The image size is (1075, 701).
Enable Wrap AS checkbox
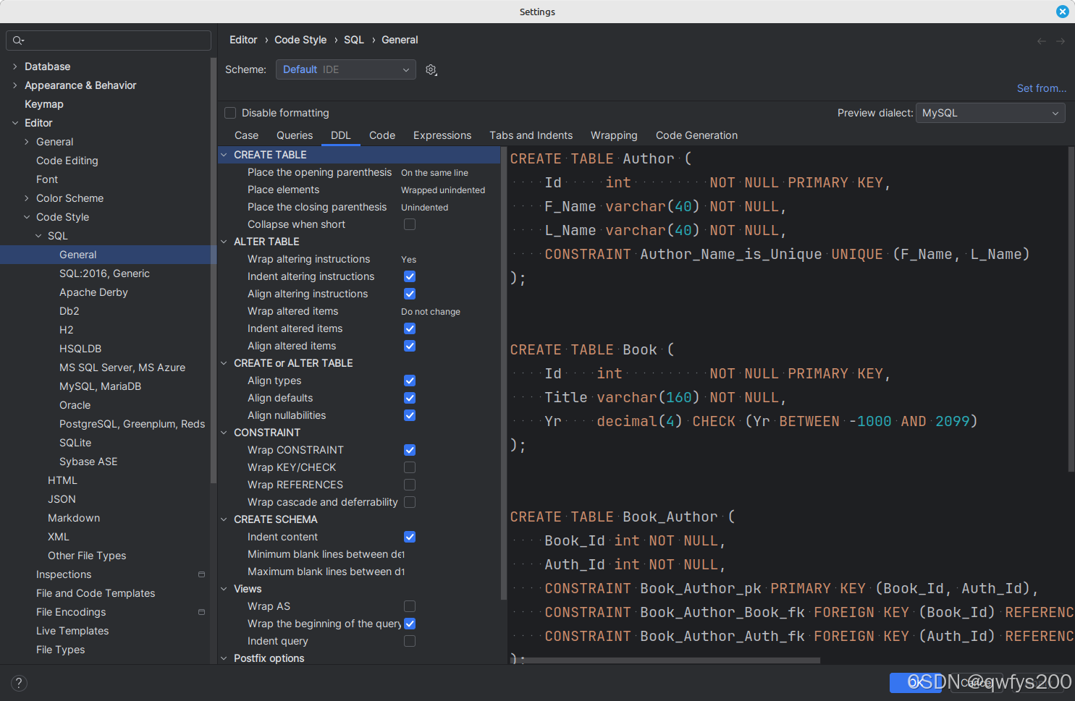[410, 606]
